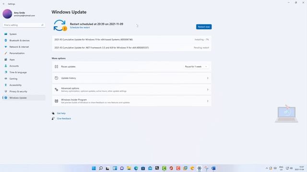Image resolution: width=307 pixels, height=172 pixels.
Task: Open Time & language settings
Action: [24, 72]
